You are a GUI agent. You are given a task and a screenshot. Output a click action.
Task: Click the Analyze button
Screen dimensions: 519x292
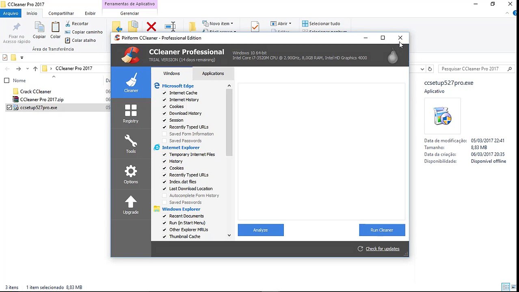pyautogui.click(x=261, y=230)
